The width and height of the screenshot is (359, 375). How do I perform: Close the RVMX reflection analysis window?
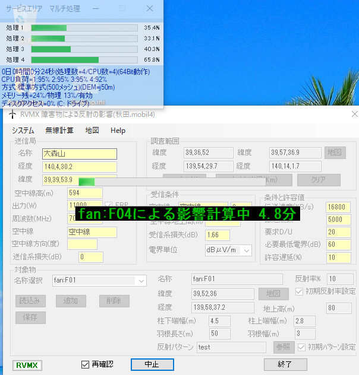point(355,114)
